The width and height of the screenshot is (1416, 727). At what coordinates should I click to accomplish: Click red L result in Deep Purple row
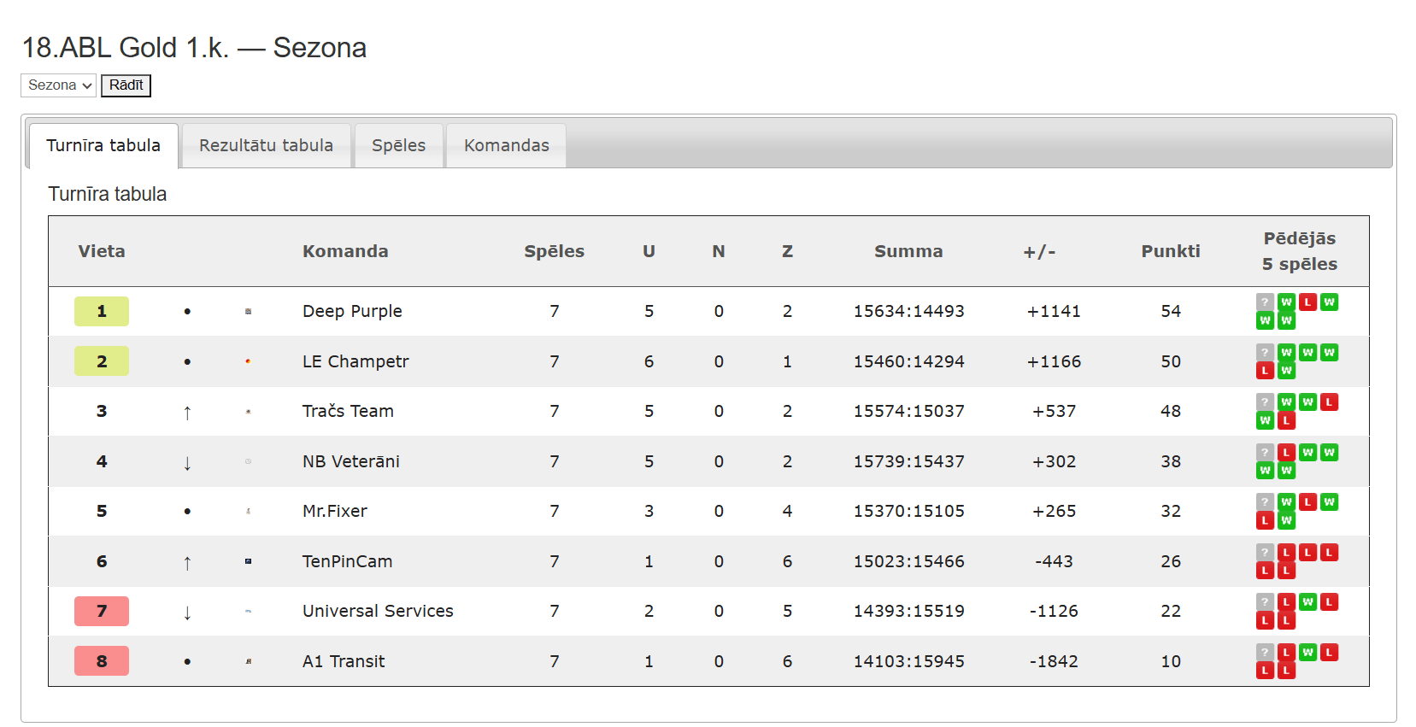point(1307,302)
